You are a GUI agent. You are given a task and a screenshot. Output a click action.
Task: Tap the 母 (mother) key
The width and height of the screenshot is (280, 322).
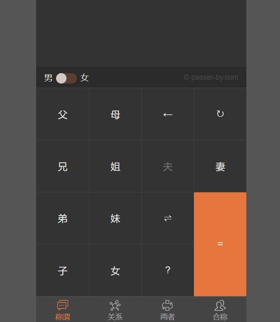click(x=115, y=114)
